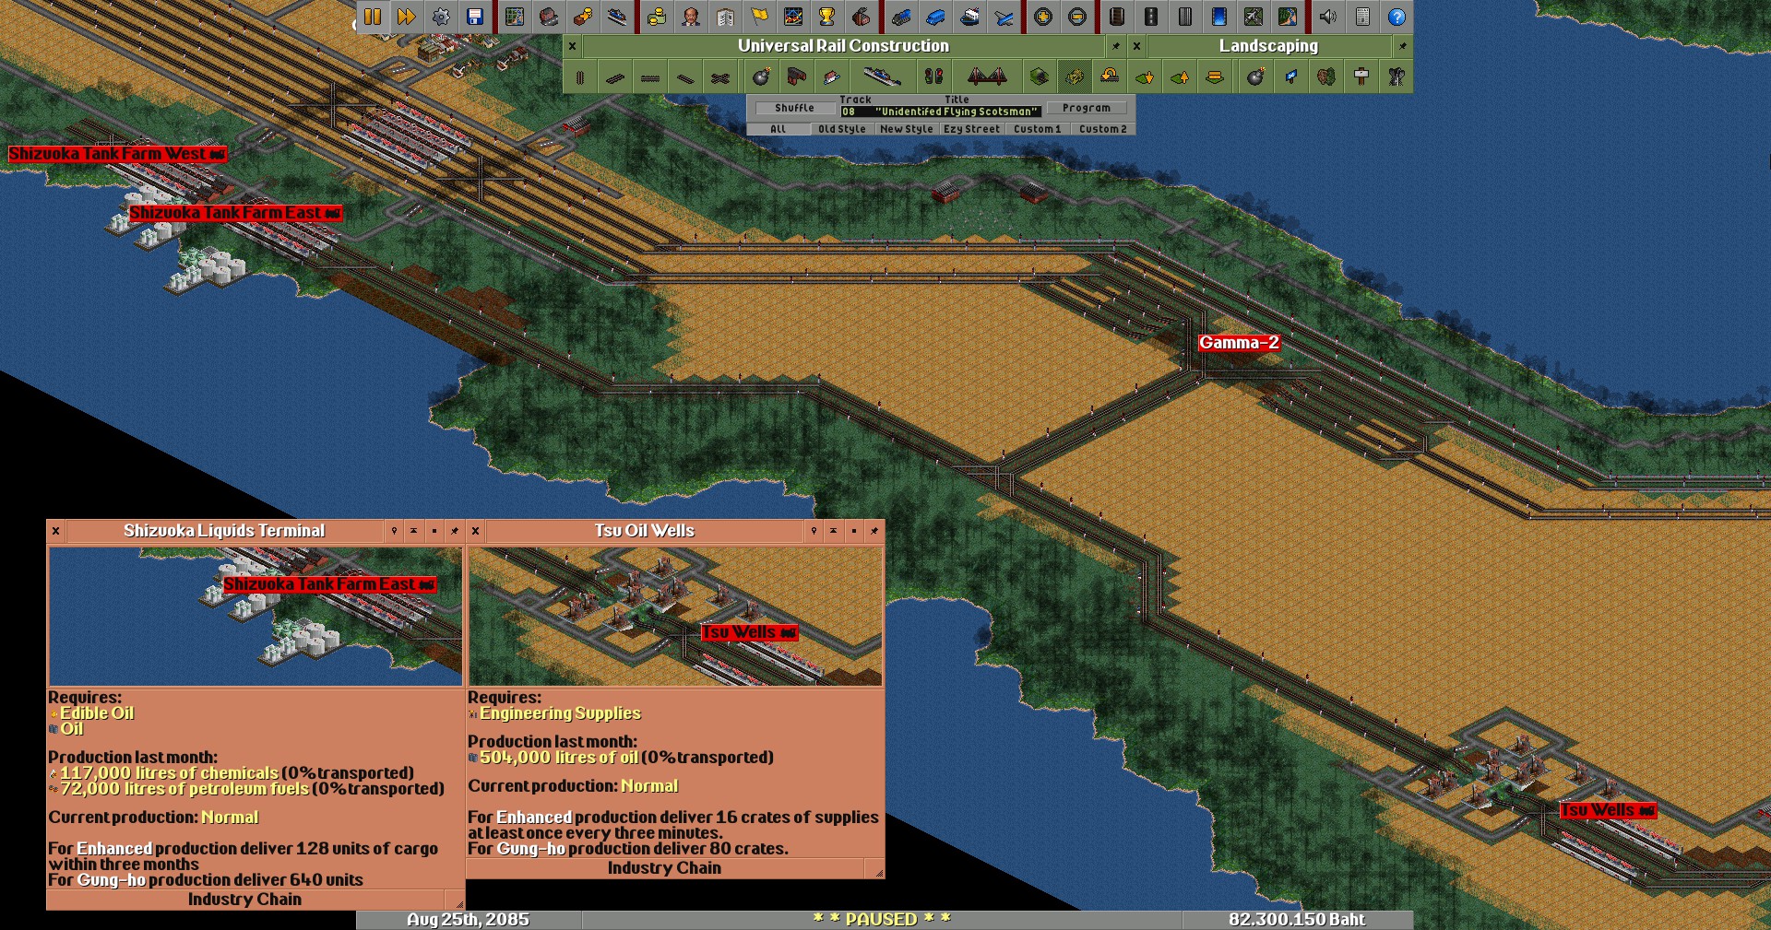Click the Shizuoka Liquids Terminal viewport preview

256,616
